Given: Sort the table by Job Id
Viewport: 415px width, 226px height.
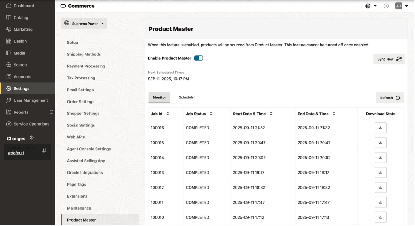Looking at the screenshot, I should 168,114.
